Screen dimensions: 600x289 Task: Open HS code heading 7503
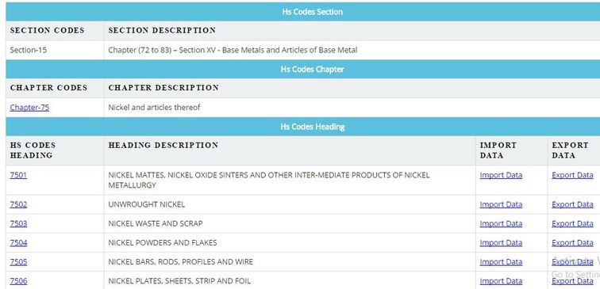pos(18,223)
